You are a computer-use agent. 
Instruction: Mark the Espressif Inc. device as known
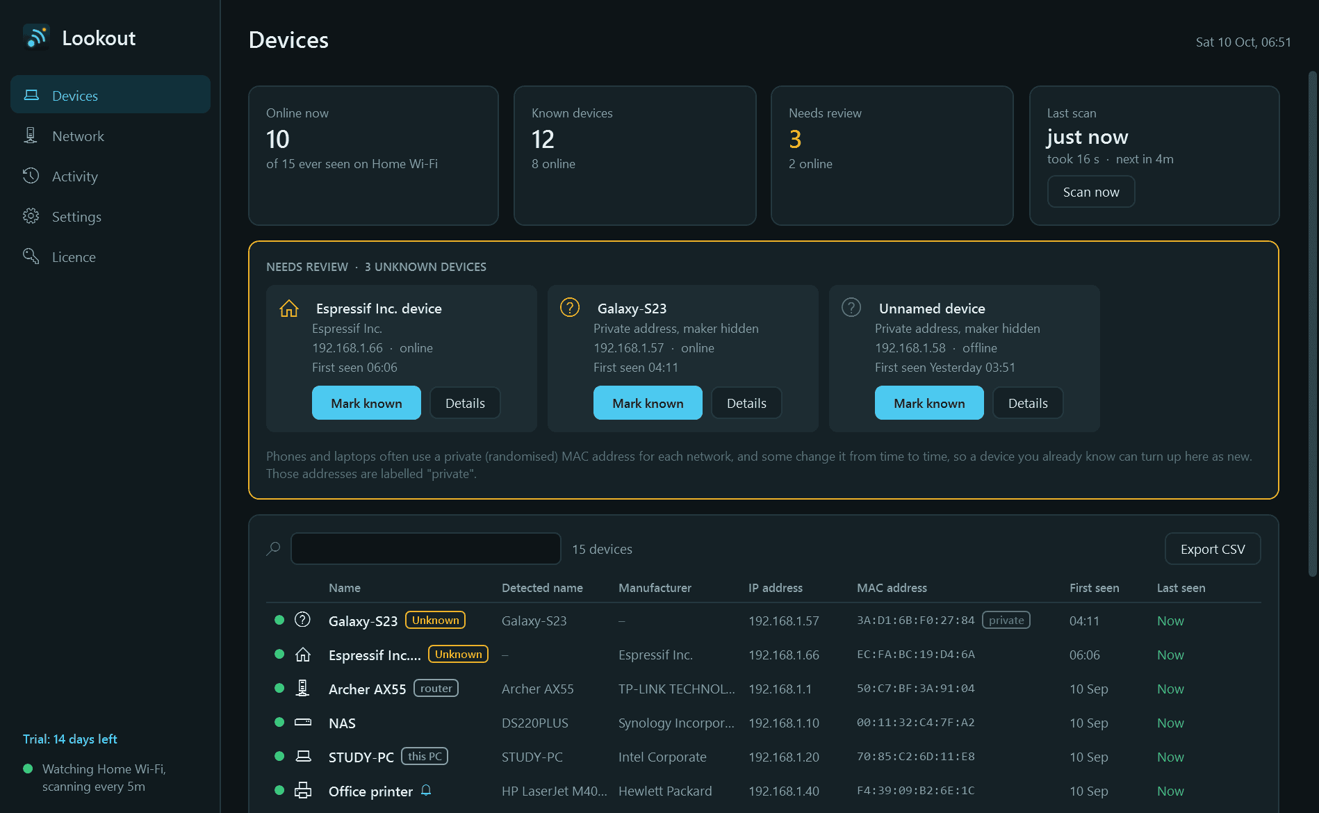pyautogui.click(x=366, y=403)
